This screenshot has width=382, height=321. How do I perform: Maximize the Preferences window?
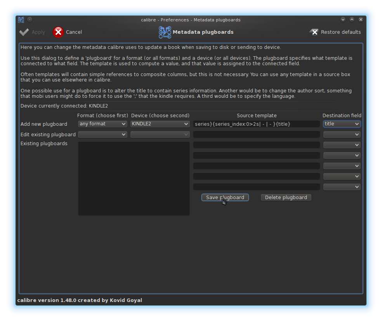[352, 20]
